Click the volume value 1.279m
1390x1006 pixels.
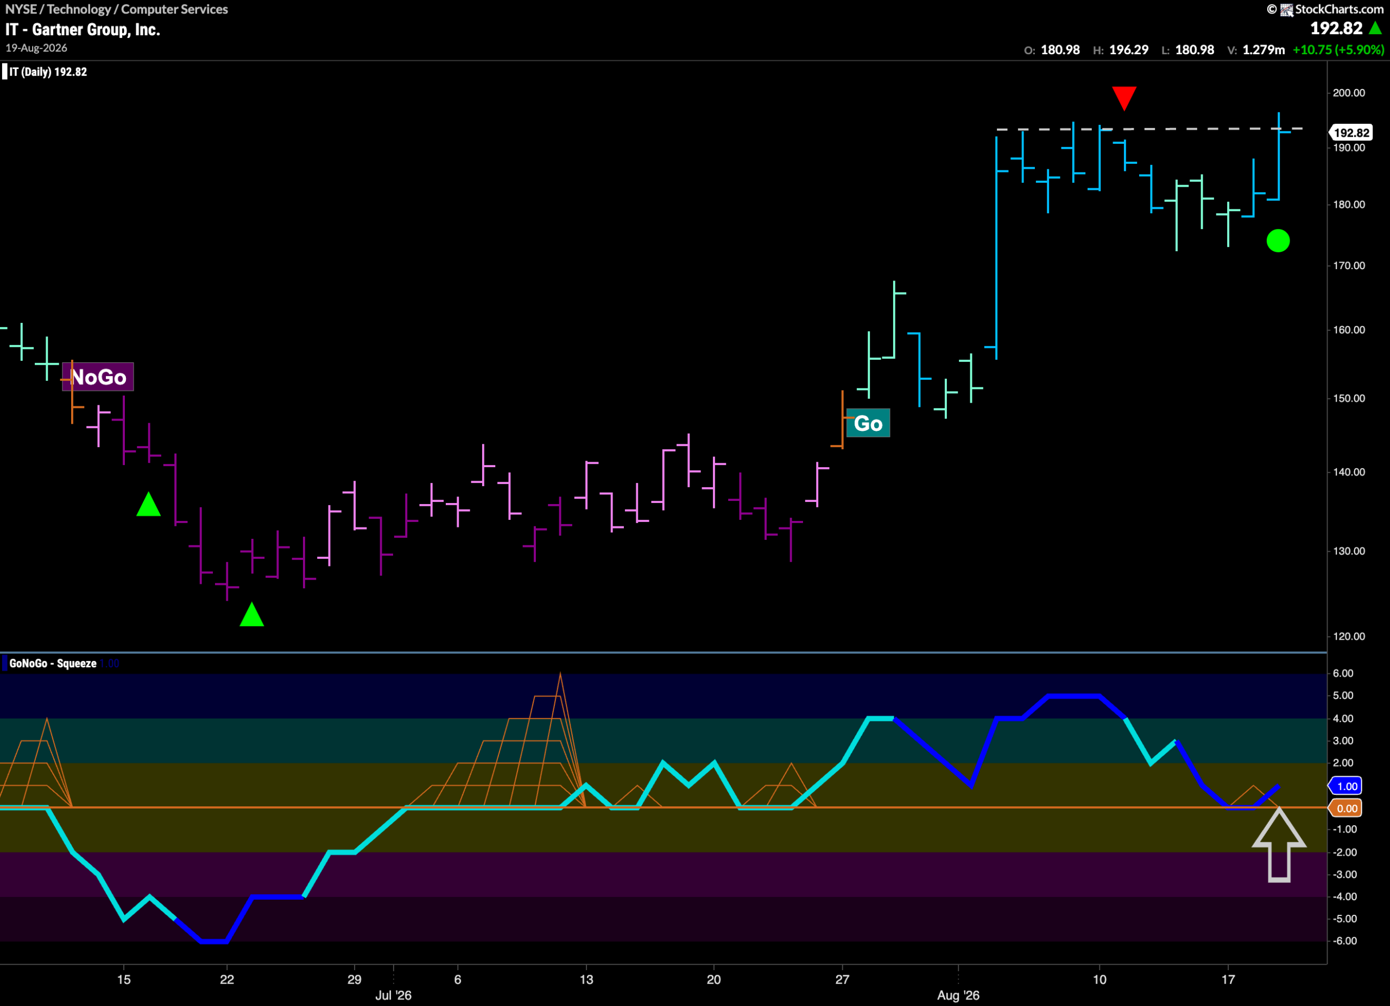point(1263,49)
